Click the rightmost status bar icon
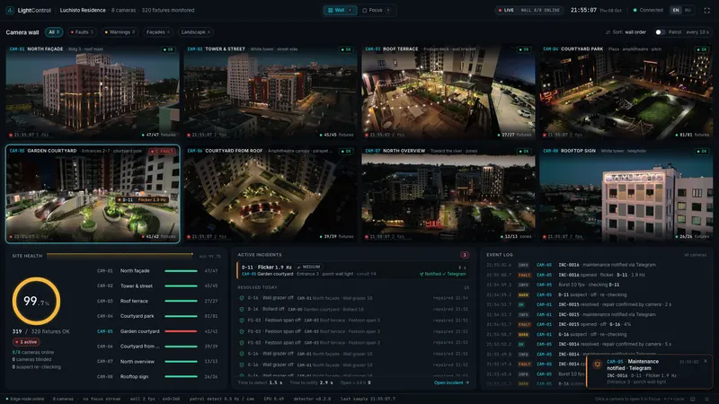The image size is (719, 404). (x=706, y=399)
